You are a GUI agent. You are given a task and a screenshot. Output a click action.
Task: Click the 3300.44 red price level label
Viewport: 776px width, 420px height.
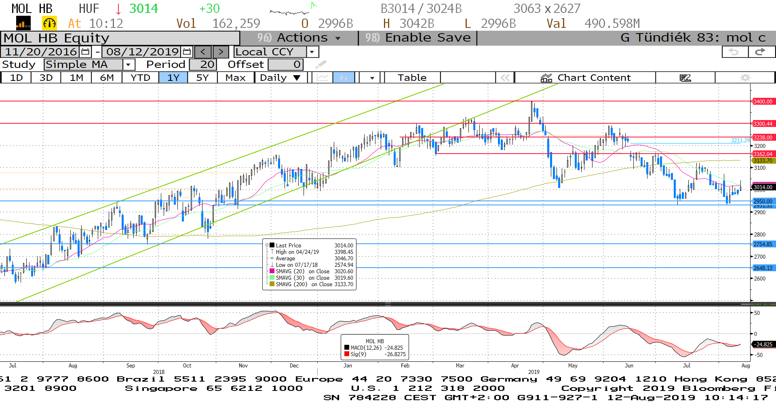tap(763, 124)
